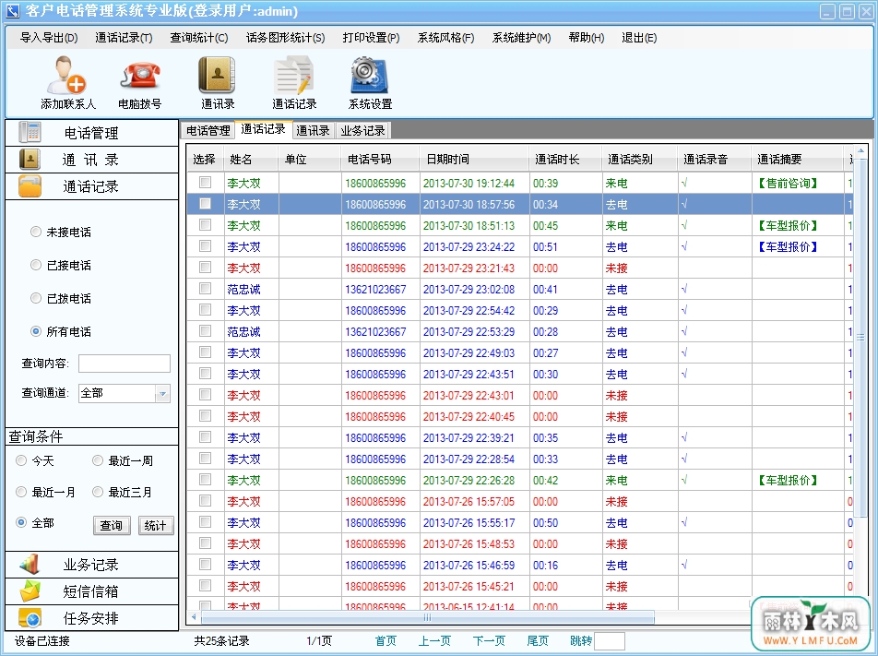Go to 首页 first page link
The width and height of the screenshot is (878, 656).
point(386,640)
